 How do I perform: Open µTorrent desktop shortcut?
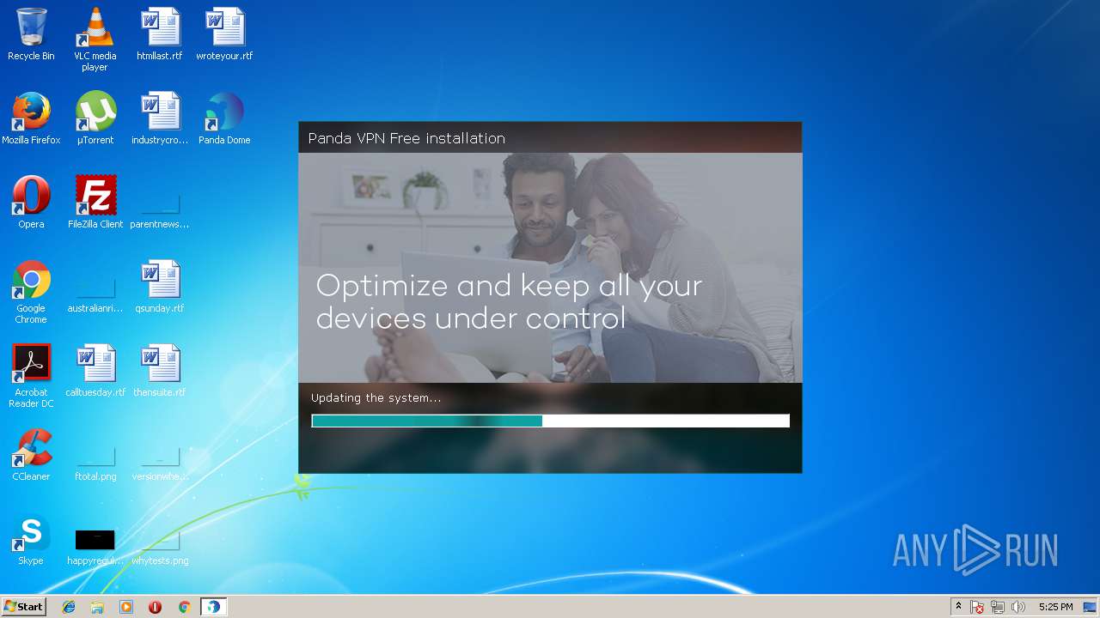pyautogui.click(x=95, y=112)
